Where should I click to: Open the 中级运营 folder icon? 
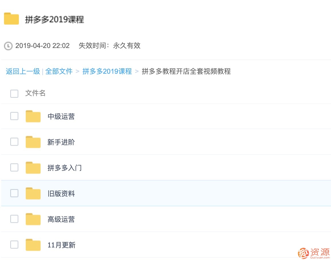pos(33,116)
